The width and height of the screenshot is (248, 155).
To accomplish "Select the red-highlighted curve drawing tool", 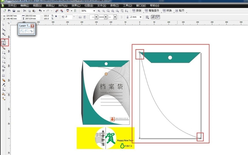I will 4,43.
